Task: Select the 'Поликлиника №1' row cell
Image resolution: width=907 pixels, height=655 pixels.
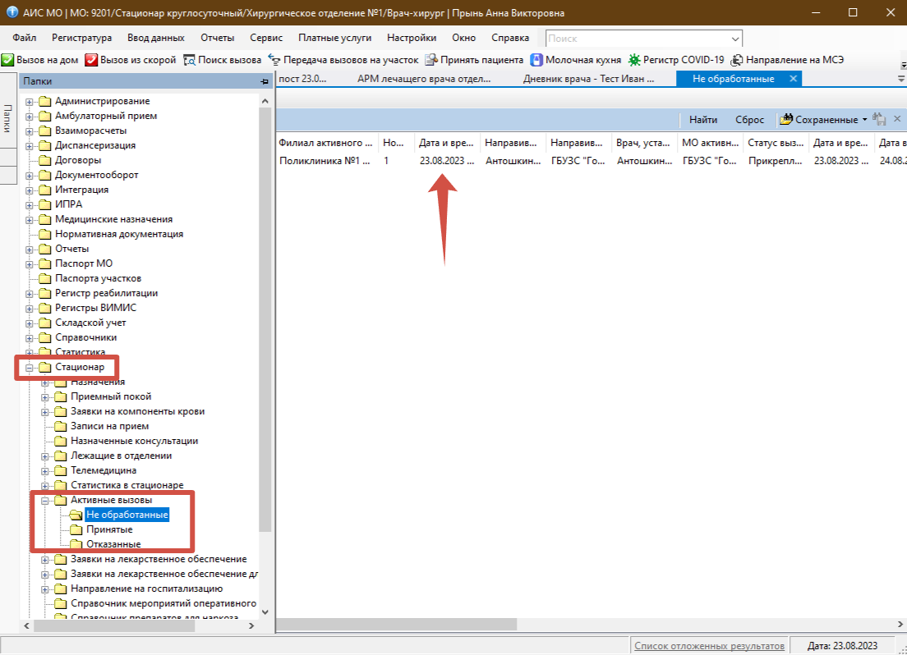Action: 325,161
